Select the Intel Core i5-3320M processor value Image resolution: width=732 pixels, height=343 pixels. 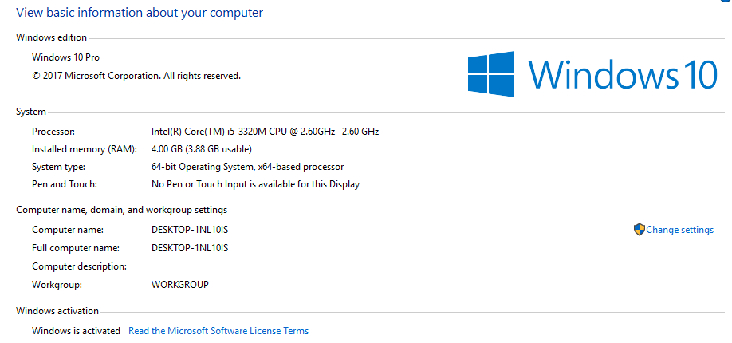(x=266, y=132)
